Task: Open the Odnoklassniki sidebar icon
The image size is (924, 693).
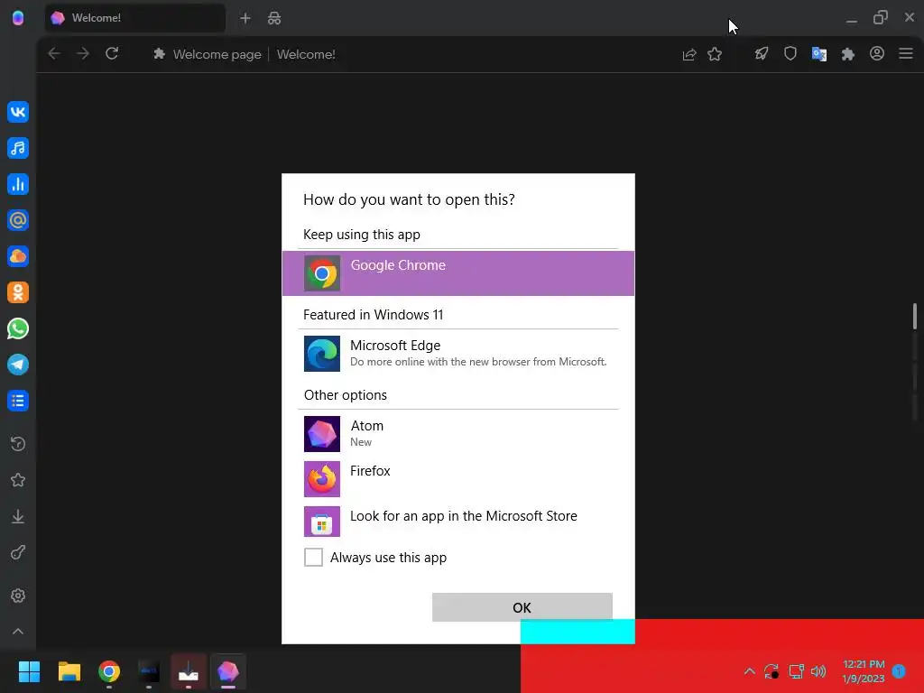Action: (18, 292)
